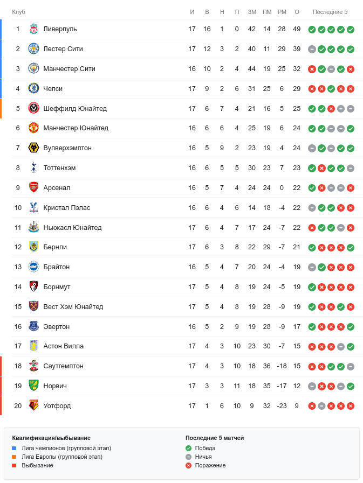Click Leicester's draw icon in last five
The height and width of the screenshot is (483, 363).
pyautogui.click(x=312, y=49)
